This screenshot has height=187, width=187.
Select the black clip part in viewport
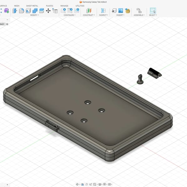point(155,73)
